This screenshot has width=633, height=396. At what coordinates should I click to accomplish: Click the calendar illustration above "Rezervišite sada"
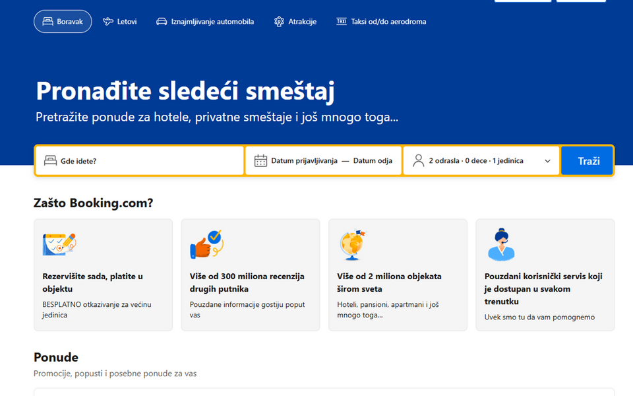pos(59,244)
